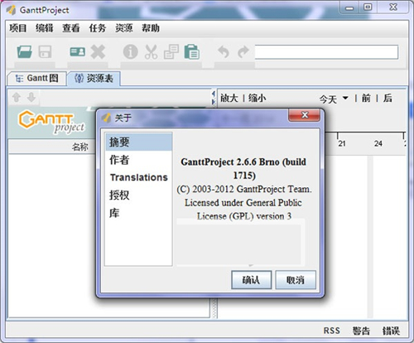Click the Delete X toolbar icon
Viewport: 414px width, 343px height.
point(98,51)
